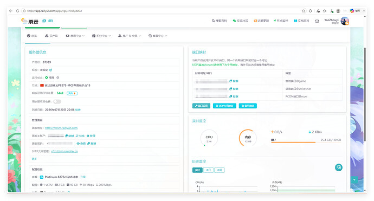The height and width of the screenshot is (201, 374).
Task: Open the cloud products item in the nav bar
Action: (x=51, y=36)
